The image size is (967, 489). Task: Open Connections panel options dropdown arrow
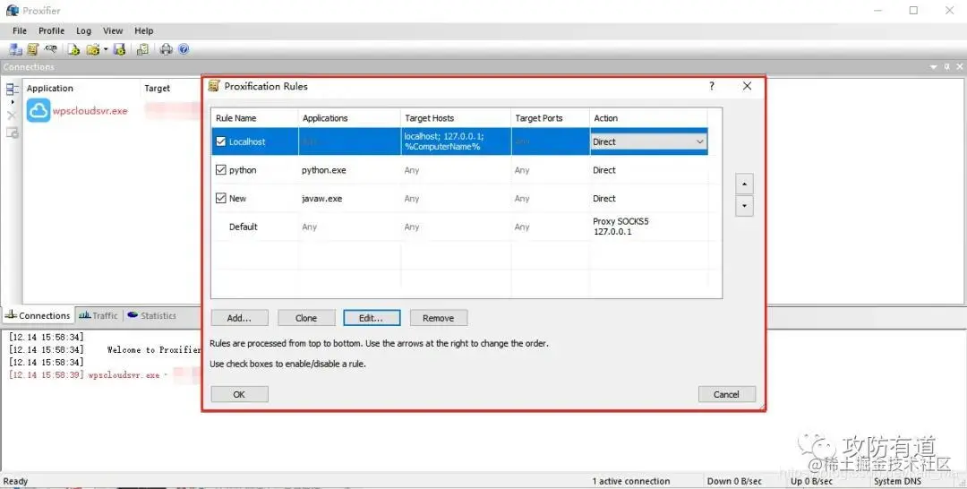[934, 66]
